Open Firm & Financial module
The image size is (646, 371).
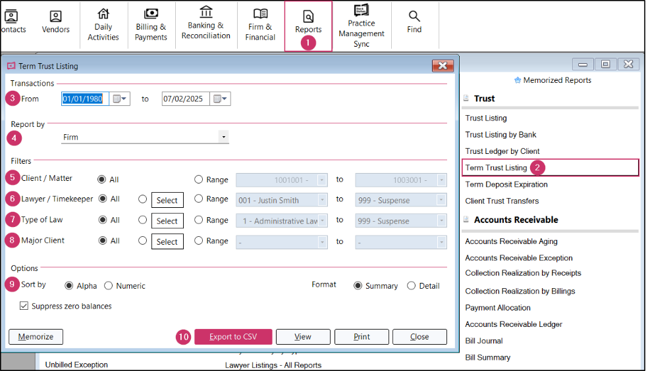coord(260,25)
